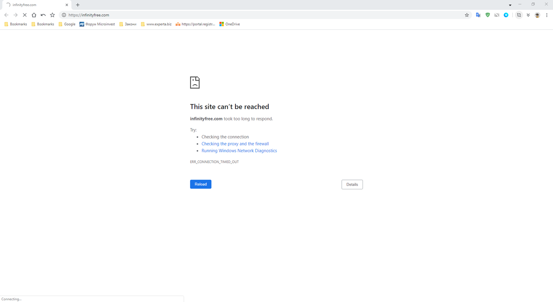
Task: Open the Google bookmark folder
Action: (x=67, y=24)
